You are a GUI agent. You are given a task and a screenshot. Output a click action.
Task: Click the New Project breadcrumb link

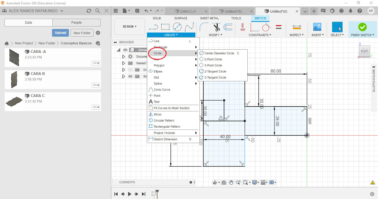[24, 43]
